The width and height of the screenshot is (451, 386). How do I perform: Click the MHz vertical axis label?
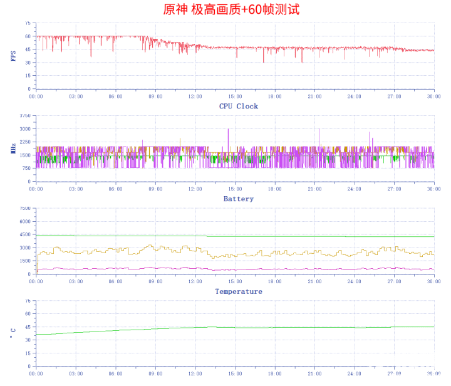click(x=13, y=149)
